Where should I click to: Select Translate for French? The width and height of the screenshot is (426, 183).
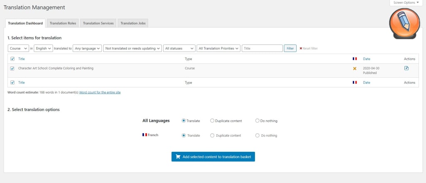point(183,135)
